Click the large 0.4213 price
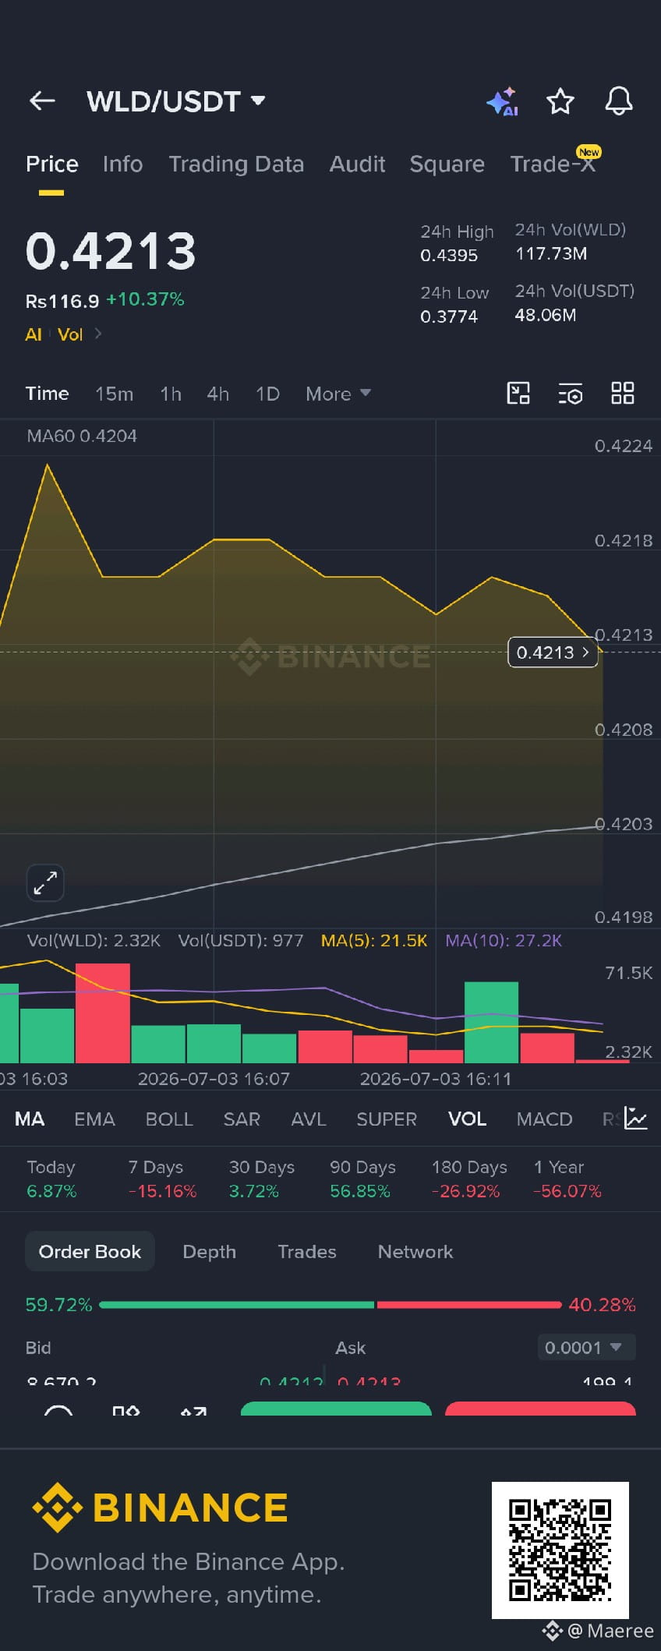661x1651 pixels. point(111,251)
